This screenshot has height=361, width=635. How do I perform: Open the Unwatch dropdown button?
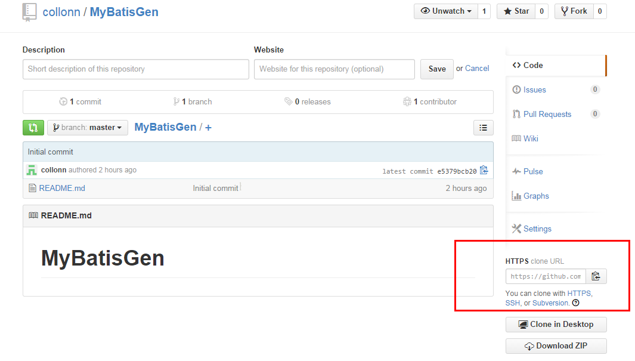point(446,11)
